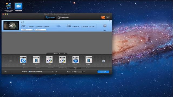Play the video preview thumbnail
This screenshot has height=97, width=173.
[x=11, y=26]
